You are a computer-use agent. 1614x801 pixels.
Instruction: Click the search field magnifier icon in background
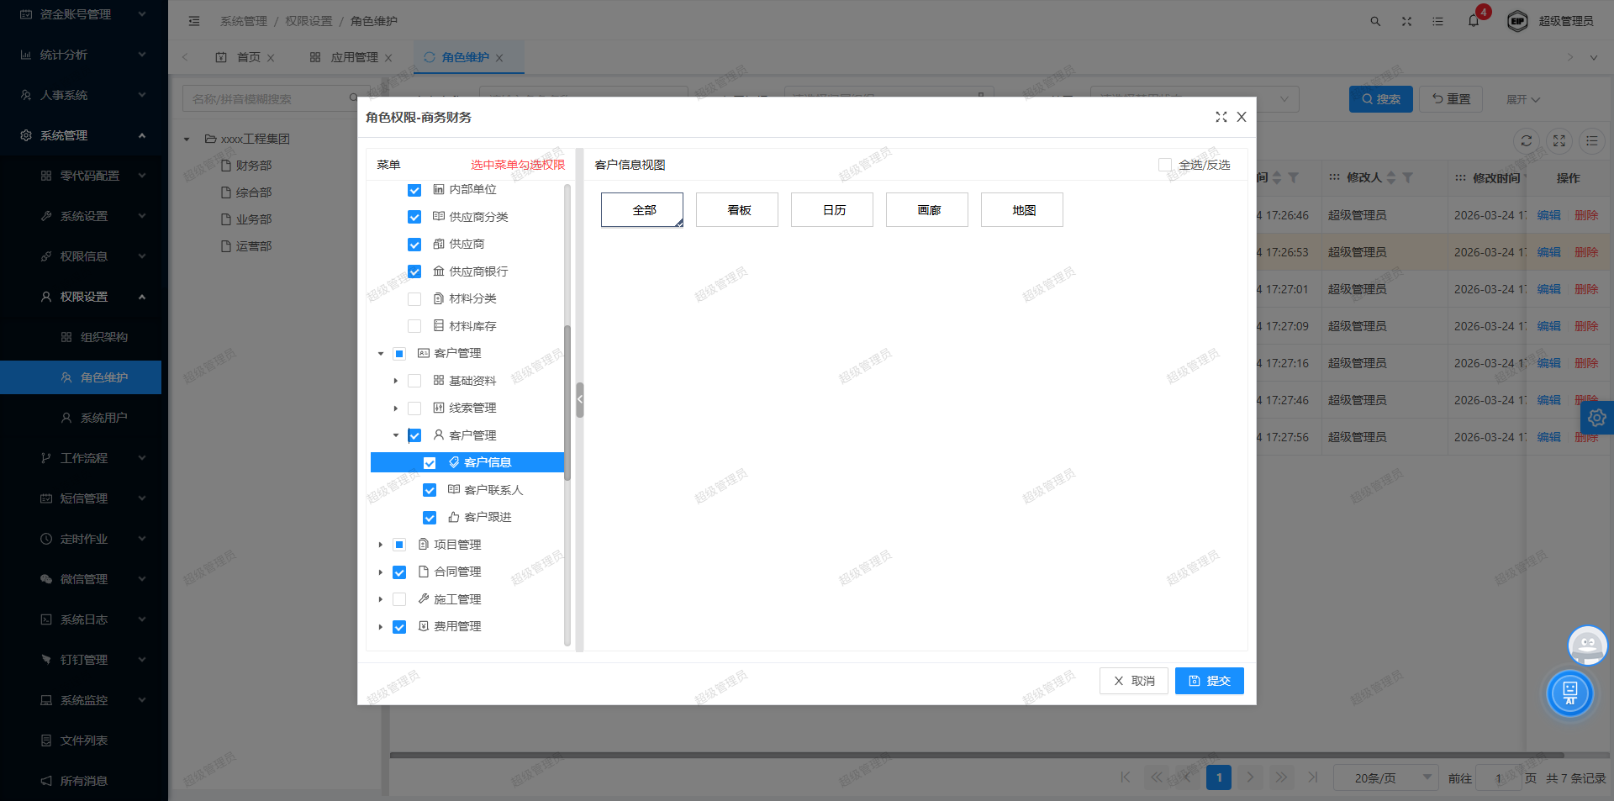click(354, 98)
